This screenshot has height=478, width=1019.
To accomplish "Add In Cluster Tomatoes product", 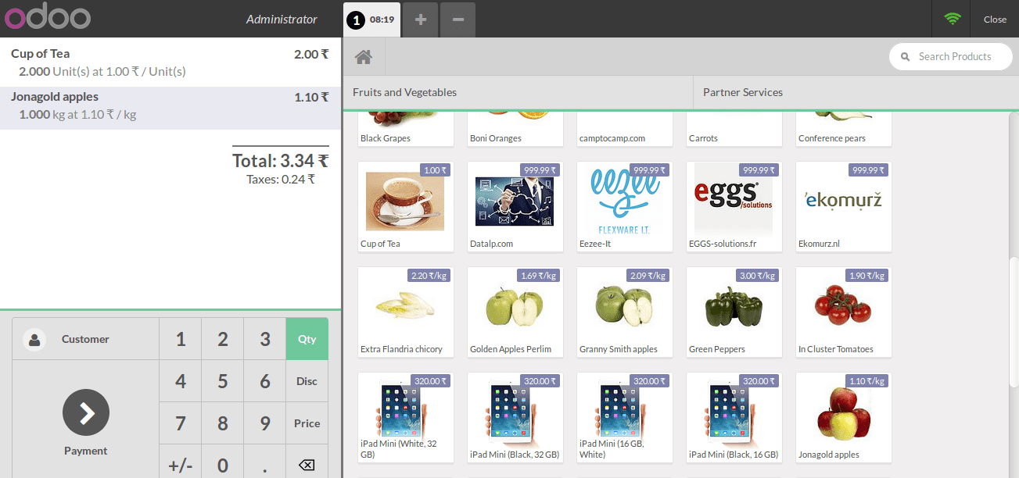I will pyautogui.click(x=844, y=312).
